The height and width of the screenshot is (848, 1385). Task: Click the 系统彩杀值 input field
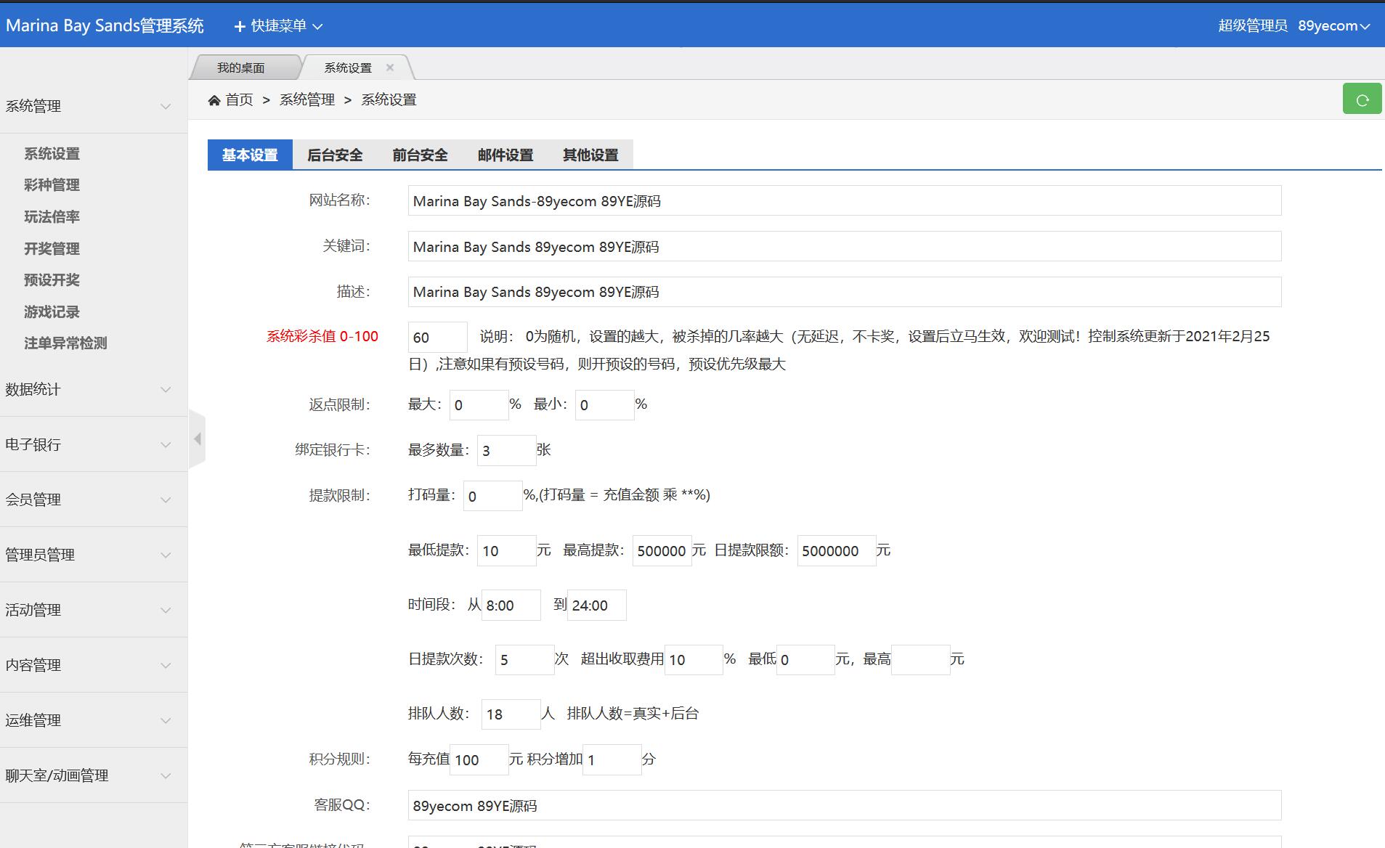pos(437,338)
